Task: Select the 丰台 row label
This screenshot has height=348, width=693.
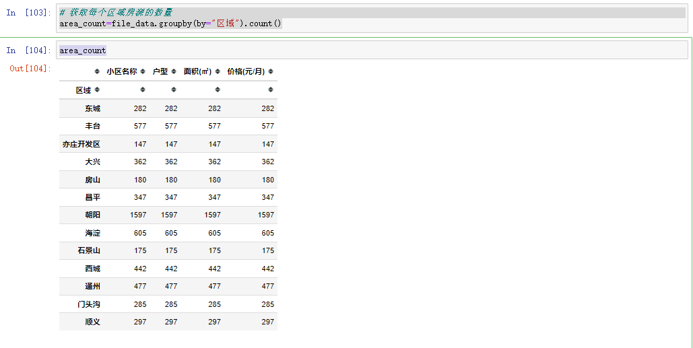Action: (93, 126)
